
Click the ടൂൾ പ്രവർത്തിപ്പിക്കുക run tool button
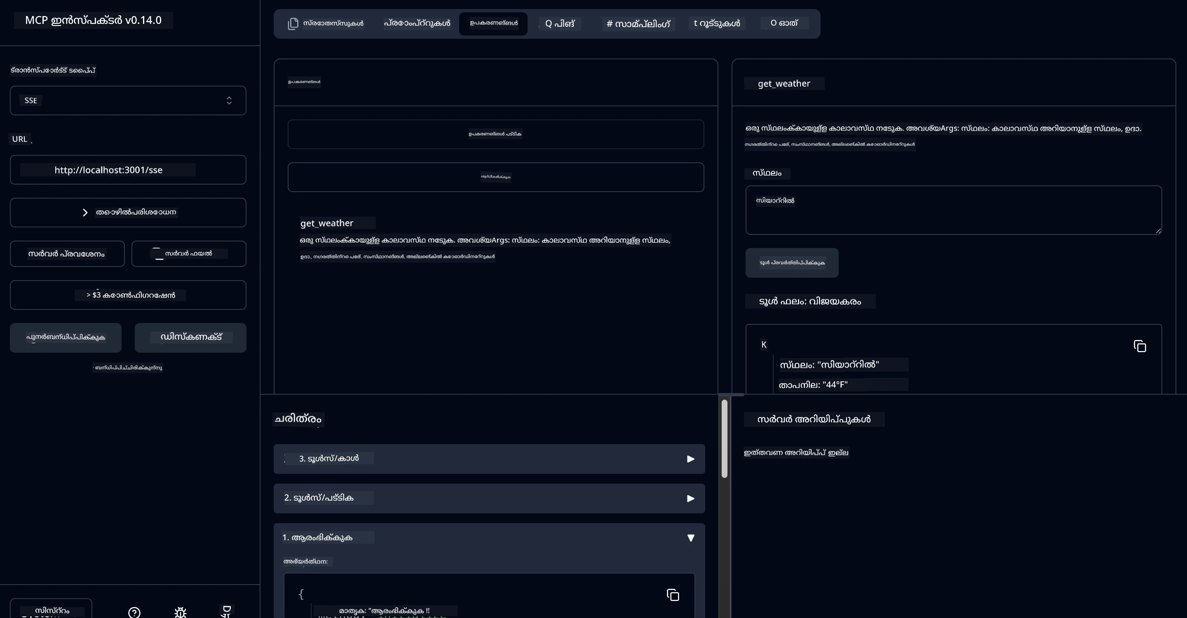(x=792, y=263)
